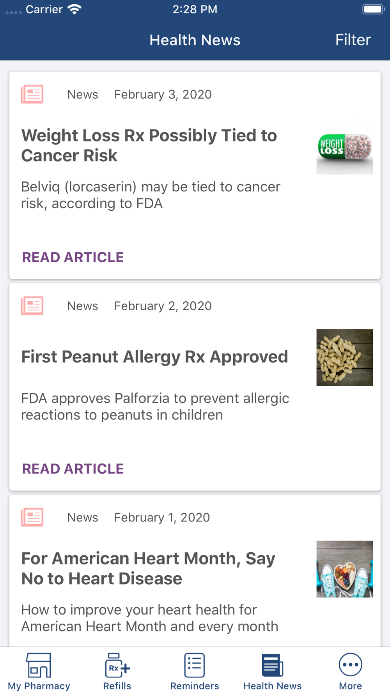
Task: Open the My Pharmacy storefront icon
Action: tap(39, 665)
